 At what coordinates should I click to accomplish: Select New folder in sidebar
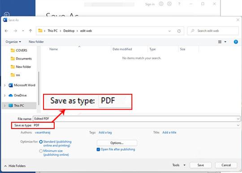[x=21, y=67]
